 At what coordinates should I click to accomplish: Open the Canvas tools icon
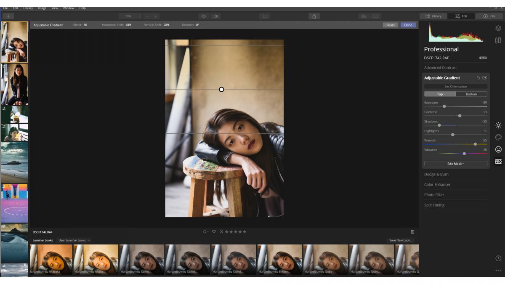click(498, 40)
